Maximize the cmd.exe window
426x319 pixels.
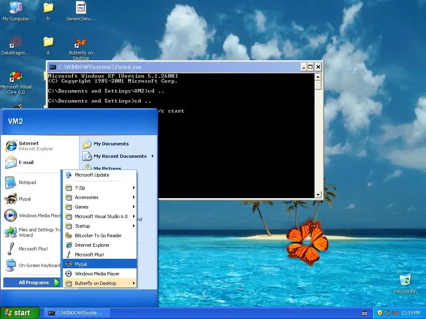tap(310, 67)
